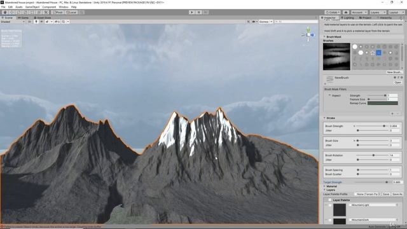
Task: Toggle scene lighting bulb icon
Action: 36,22
